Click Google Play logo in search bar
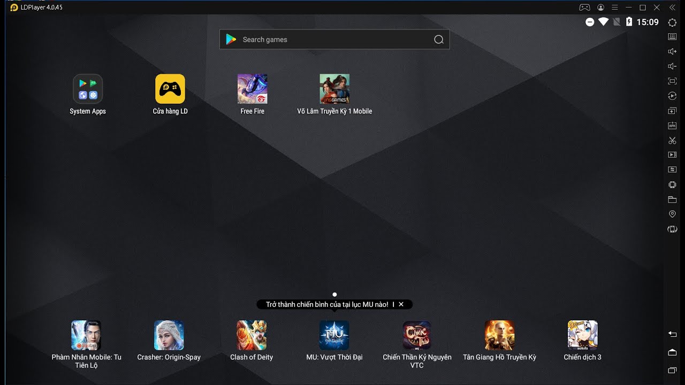This screenshot has width=685, height=385. (231, 40)
